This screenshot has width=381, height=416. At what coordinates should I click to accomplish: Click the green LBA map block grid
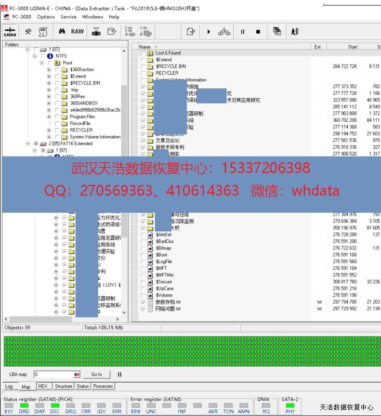(190, 351)
